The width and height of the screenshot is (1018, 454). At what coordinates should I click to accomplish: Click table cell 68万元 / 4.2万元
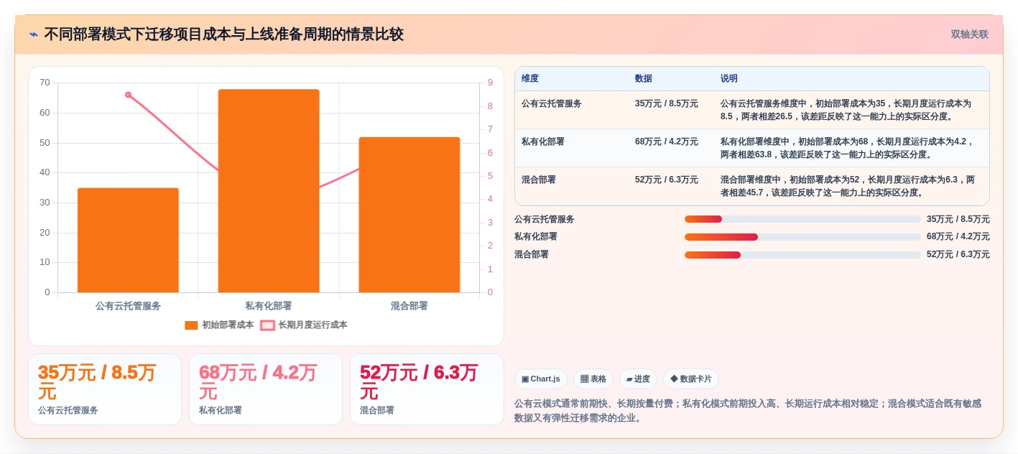tap(667, 142)
